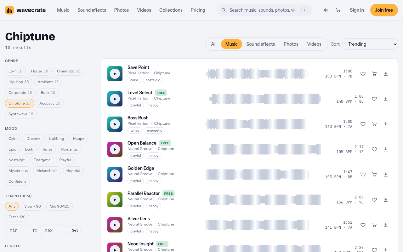
Task: Download the Level Select track
Action: click(386, 99)
